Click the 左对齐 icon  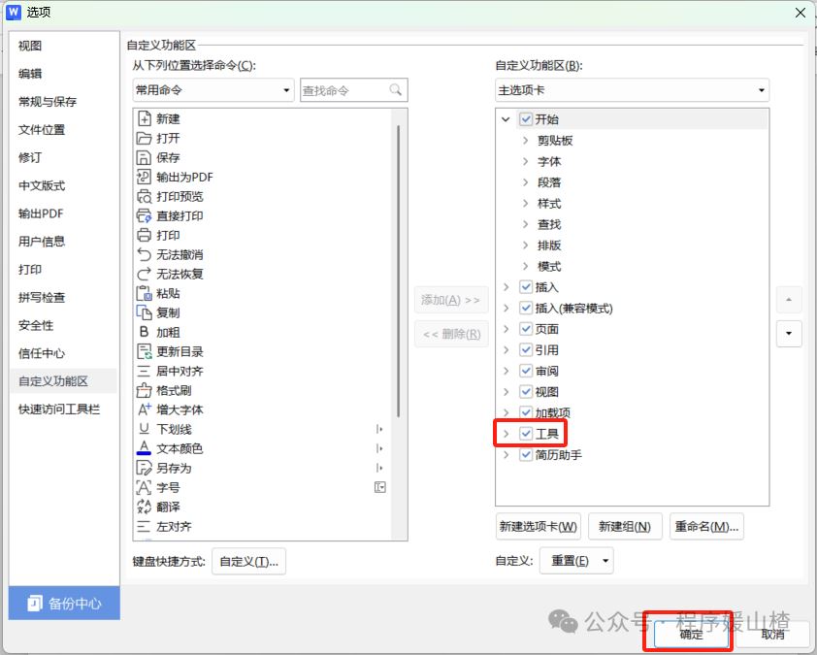[144, 526]
